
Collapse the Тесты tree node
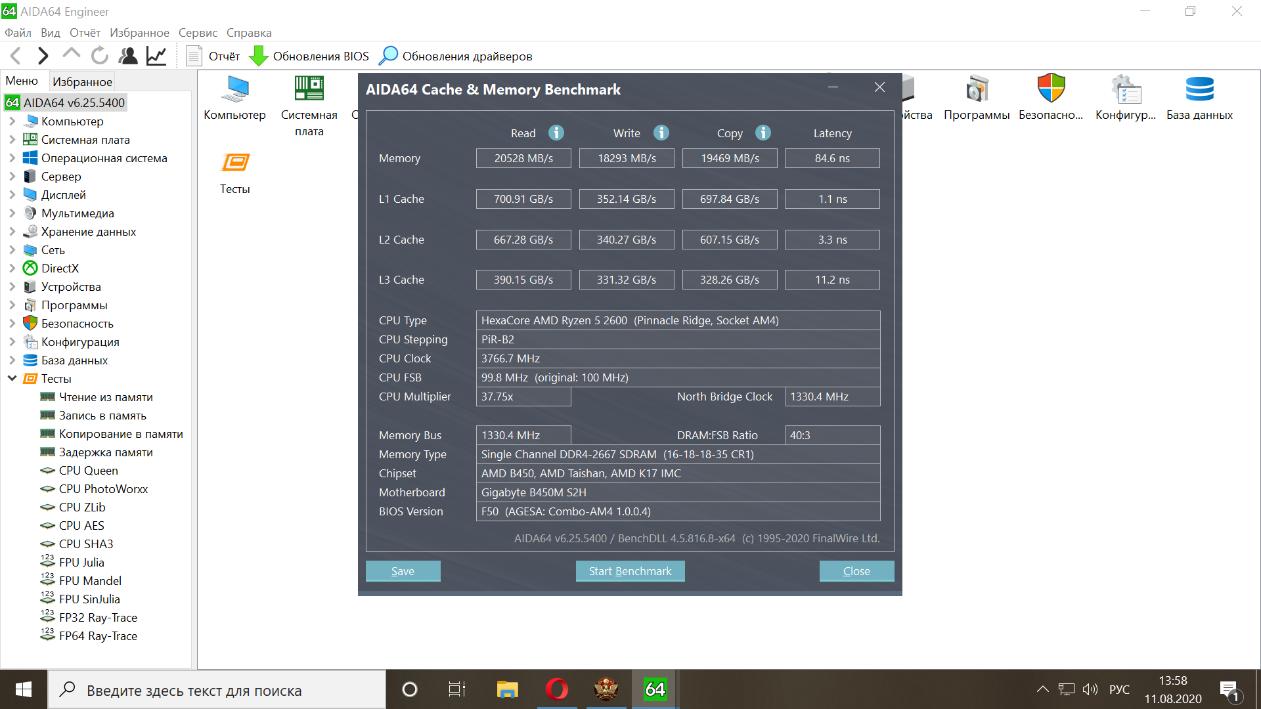(x=12, y=379)
